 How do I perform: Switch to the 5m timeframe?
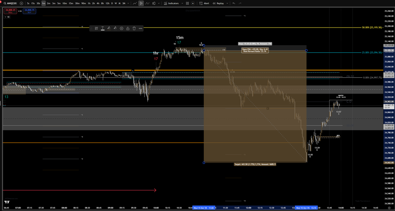click(59, 3)
